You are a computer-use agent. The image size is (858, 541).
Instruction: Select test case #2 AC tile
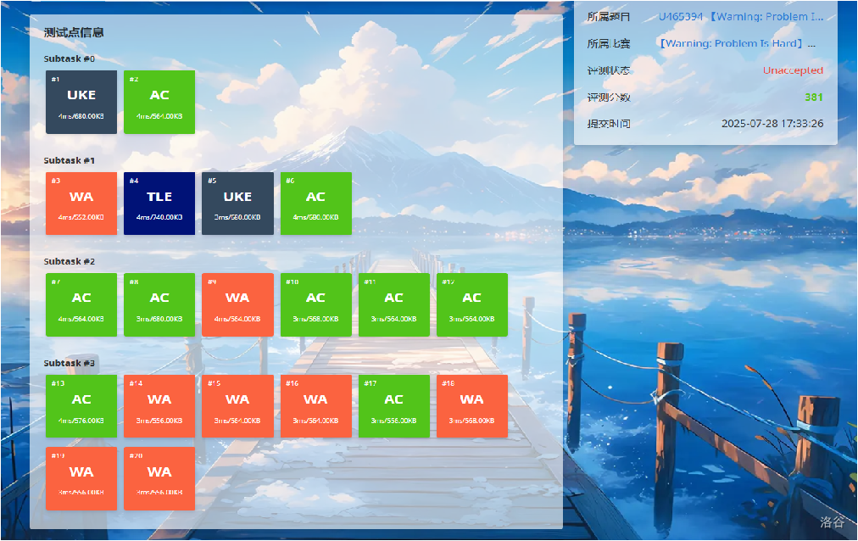click(159, 102)
